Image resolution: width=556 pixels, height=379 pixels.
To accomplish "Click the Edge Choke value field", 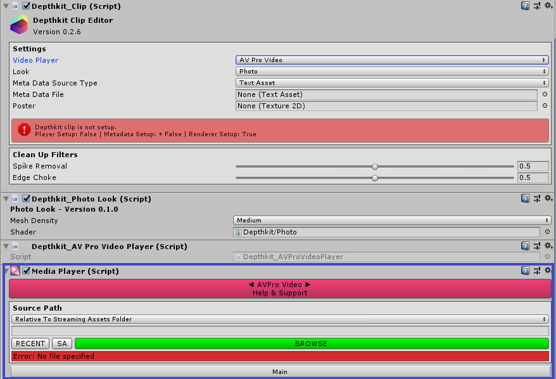I will (533, 178).
